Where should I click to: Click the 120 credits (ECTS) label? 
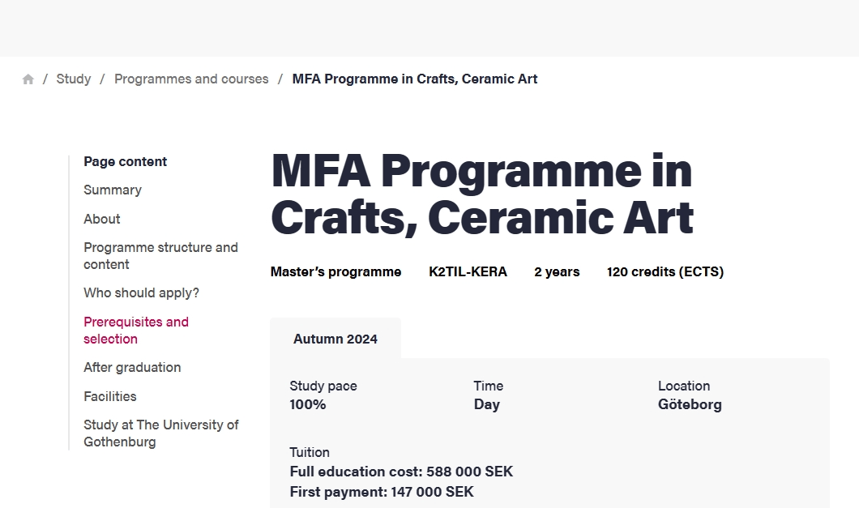665,271
